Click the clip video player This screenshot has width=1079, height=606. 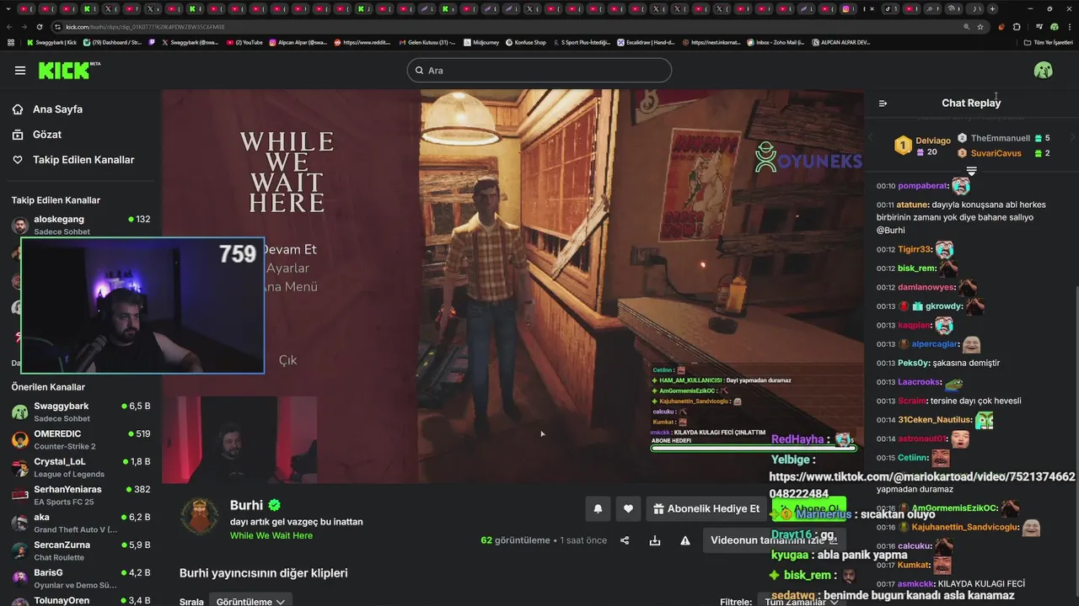(x=513, y=286)
